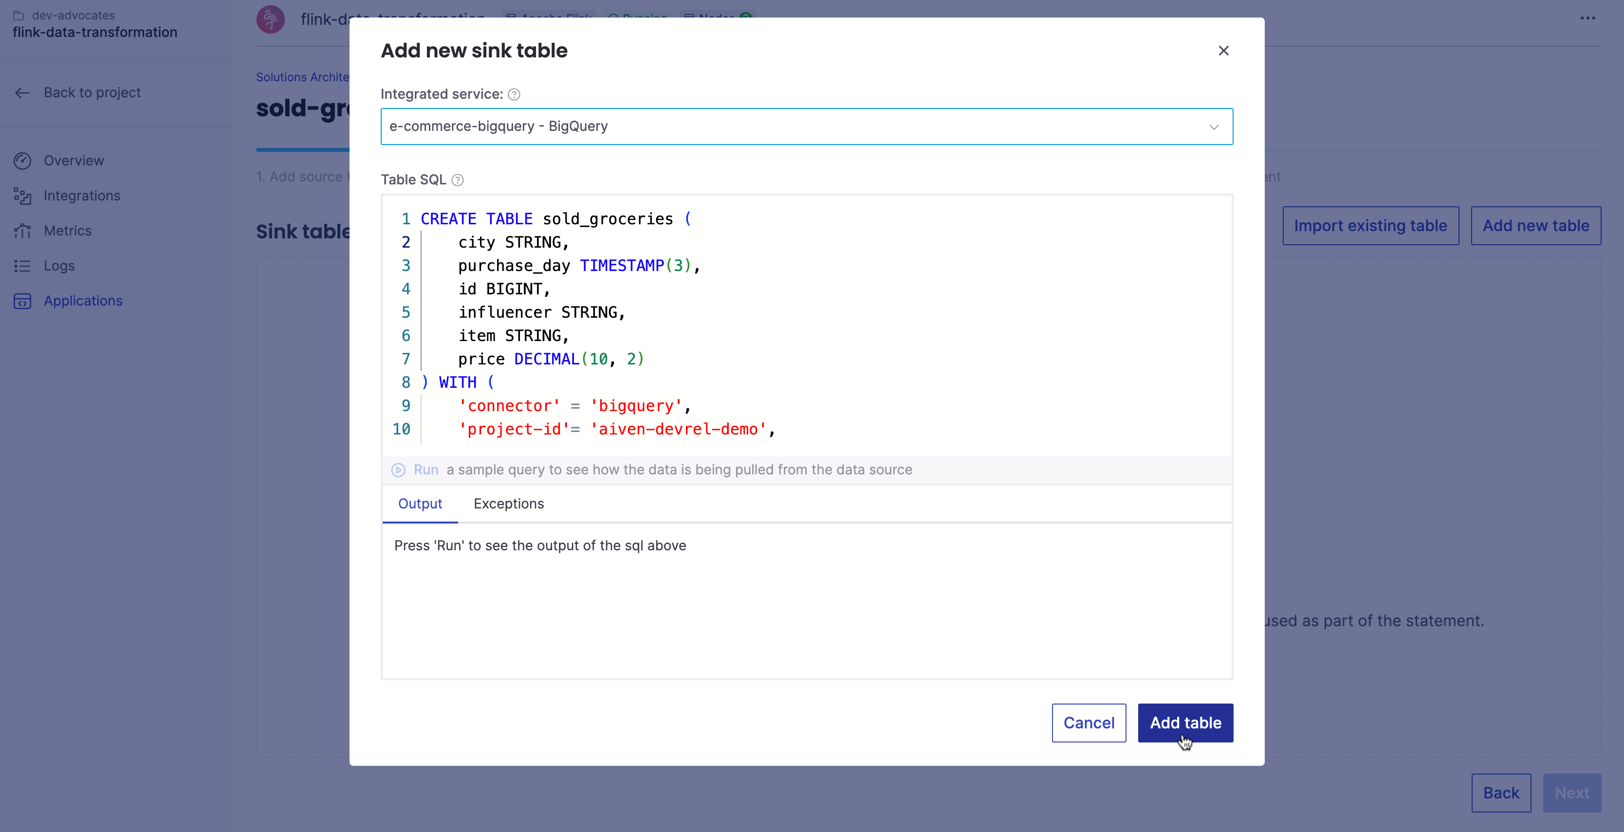Viewport: 1624px width, 832px height.
Task: Click Import existing table
Action: (x=1370, y=226)
